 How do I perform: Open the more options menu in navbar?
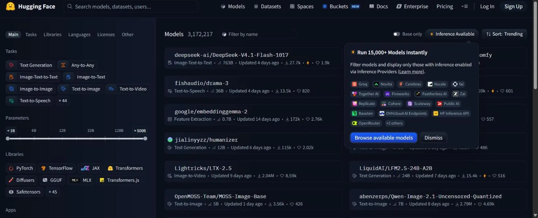[x=464, y=6]
